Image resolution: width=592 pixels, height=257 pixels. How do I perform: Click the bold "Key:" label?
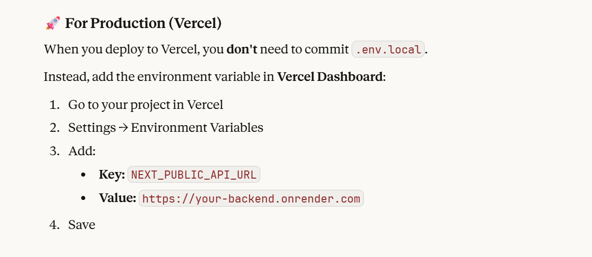coord(112,175)
